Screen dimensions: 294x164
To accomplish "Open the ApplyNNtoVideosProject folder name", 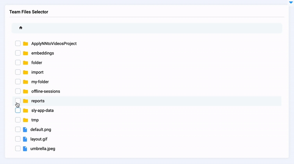I will click(54, 43).
